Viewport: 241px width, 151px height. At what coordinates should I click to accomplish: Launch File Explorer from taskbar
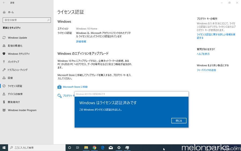[x=86, y=148]
